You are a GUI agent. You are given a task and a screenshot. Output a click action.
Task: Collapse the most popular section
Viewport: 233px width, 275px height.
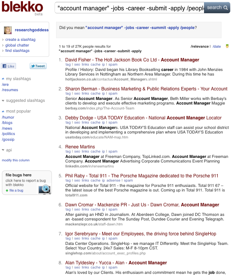(x=16, y=111)
